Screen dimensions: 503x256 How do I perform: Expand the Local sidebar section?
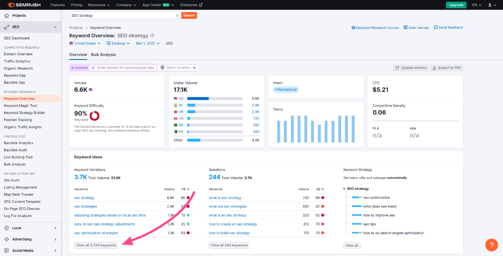click(55, 228)
